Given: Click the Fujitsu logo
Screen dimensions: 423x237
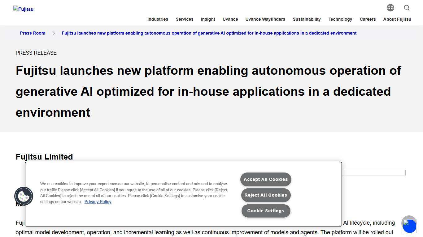Looking at the screenshot, I should pyautogui.click(x=23, y=9).
